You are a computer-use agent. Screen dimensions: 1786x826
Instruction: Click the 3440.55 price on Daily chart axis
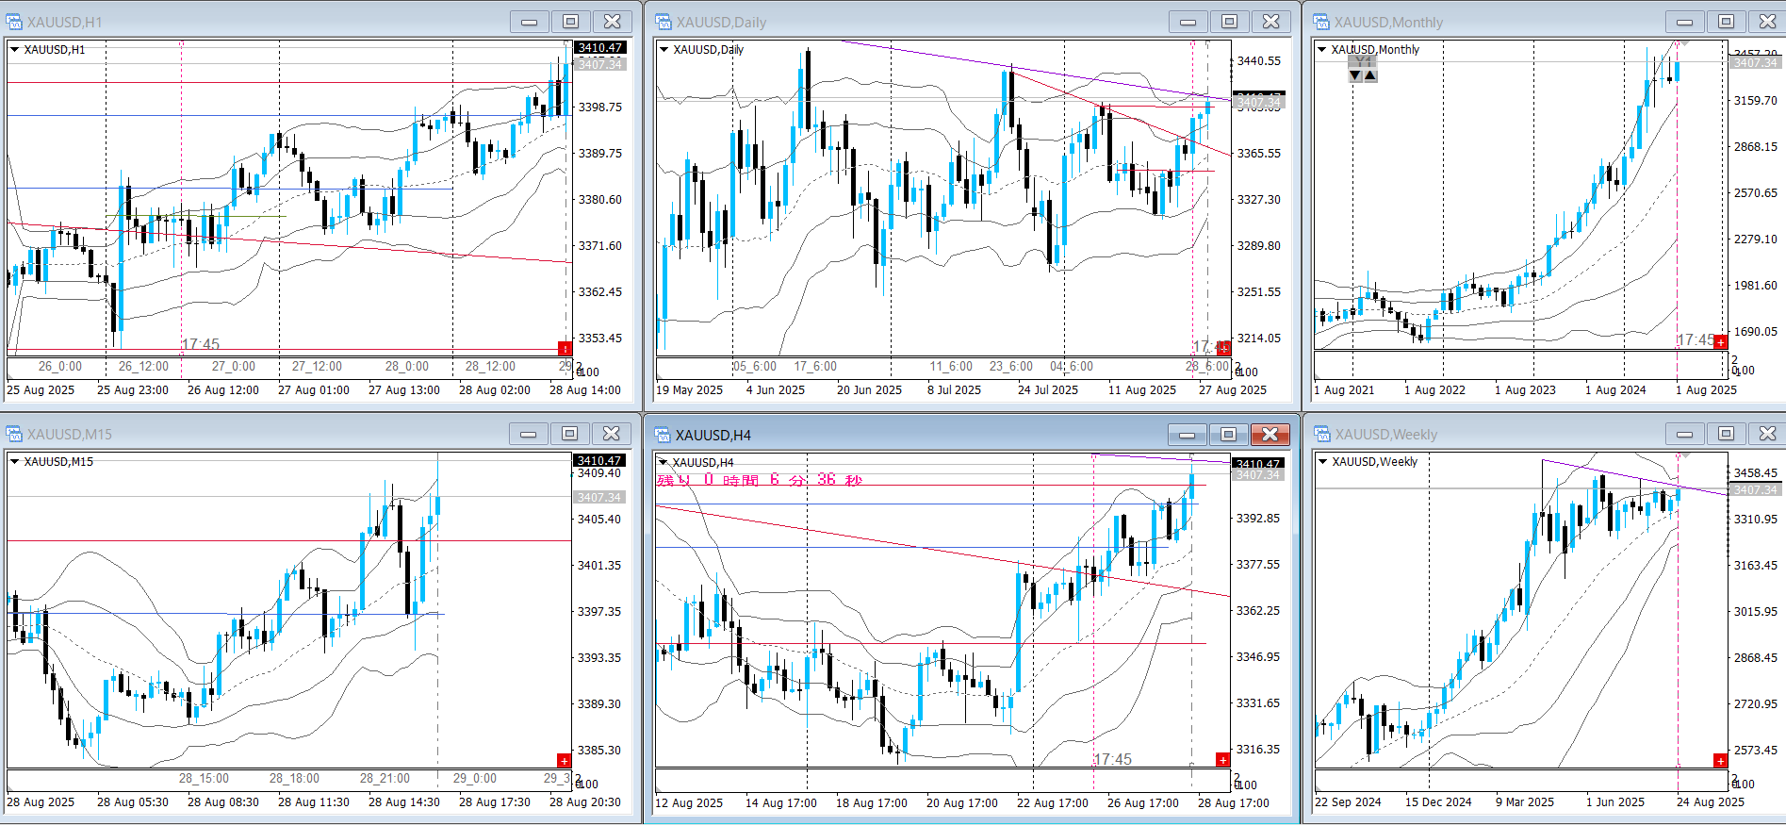1259,60
